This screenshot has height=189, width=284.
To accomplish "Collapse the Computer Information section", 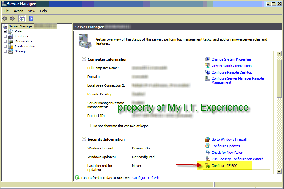I will pos(84,59).
